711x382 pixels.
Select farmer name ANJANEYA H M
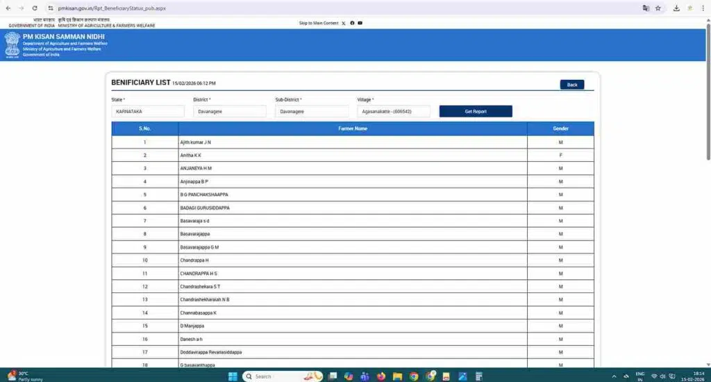pyautogui.click(x=196, y=168)
